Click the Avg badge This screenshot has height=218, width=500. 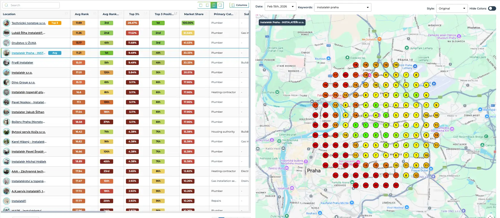(55, 53)
